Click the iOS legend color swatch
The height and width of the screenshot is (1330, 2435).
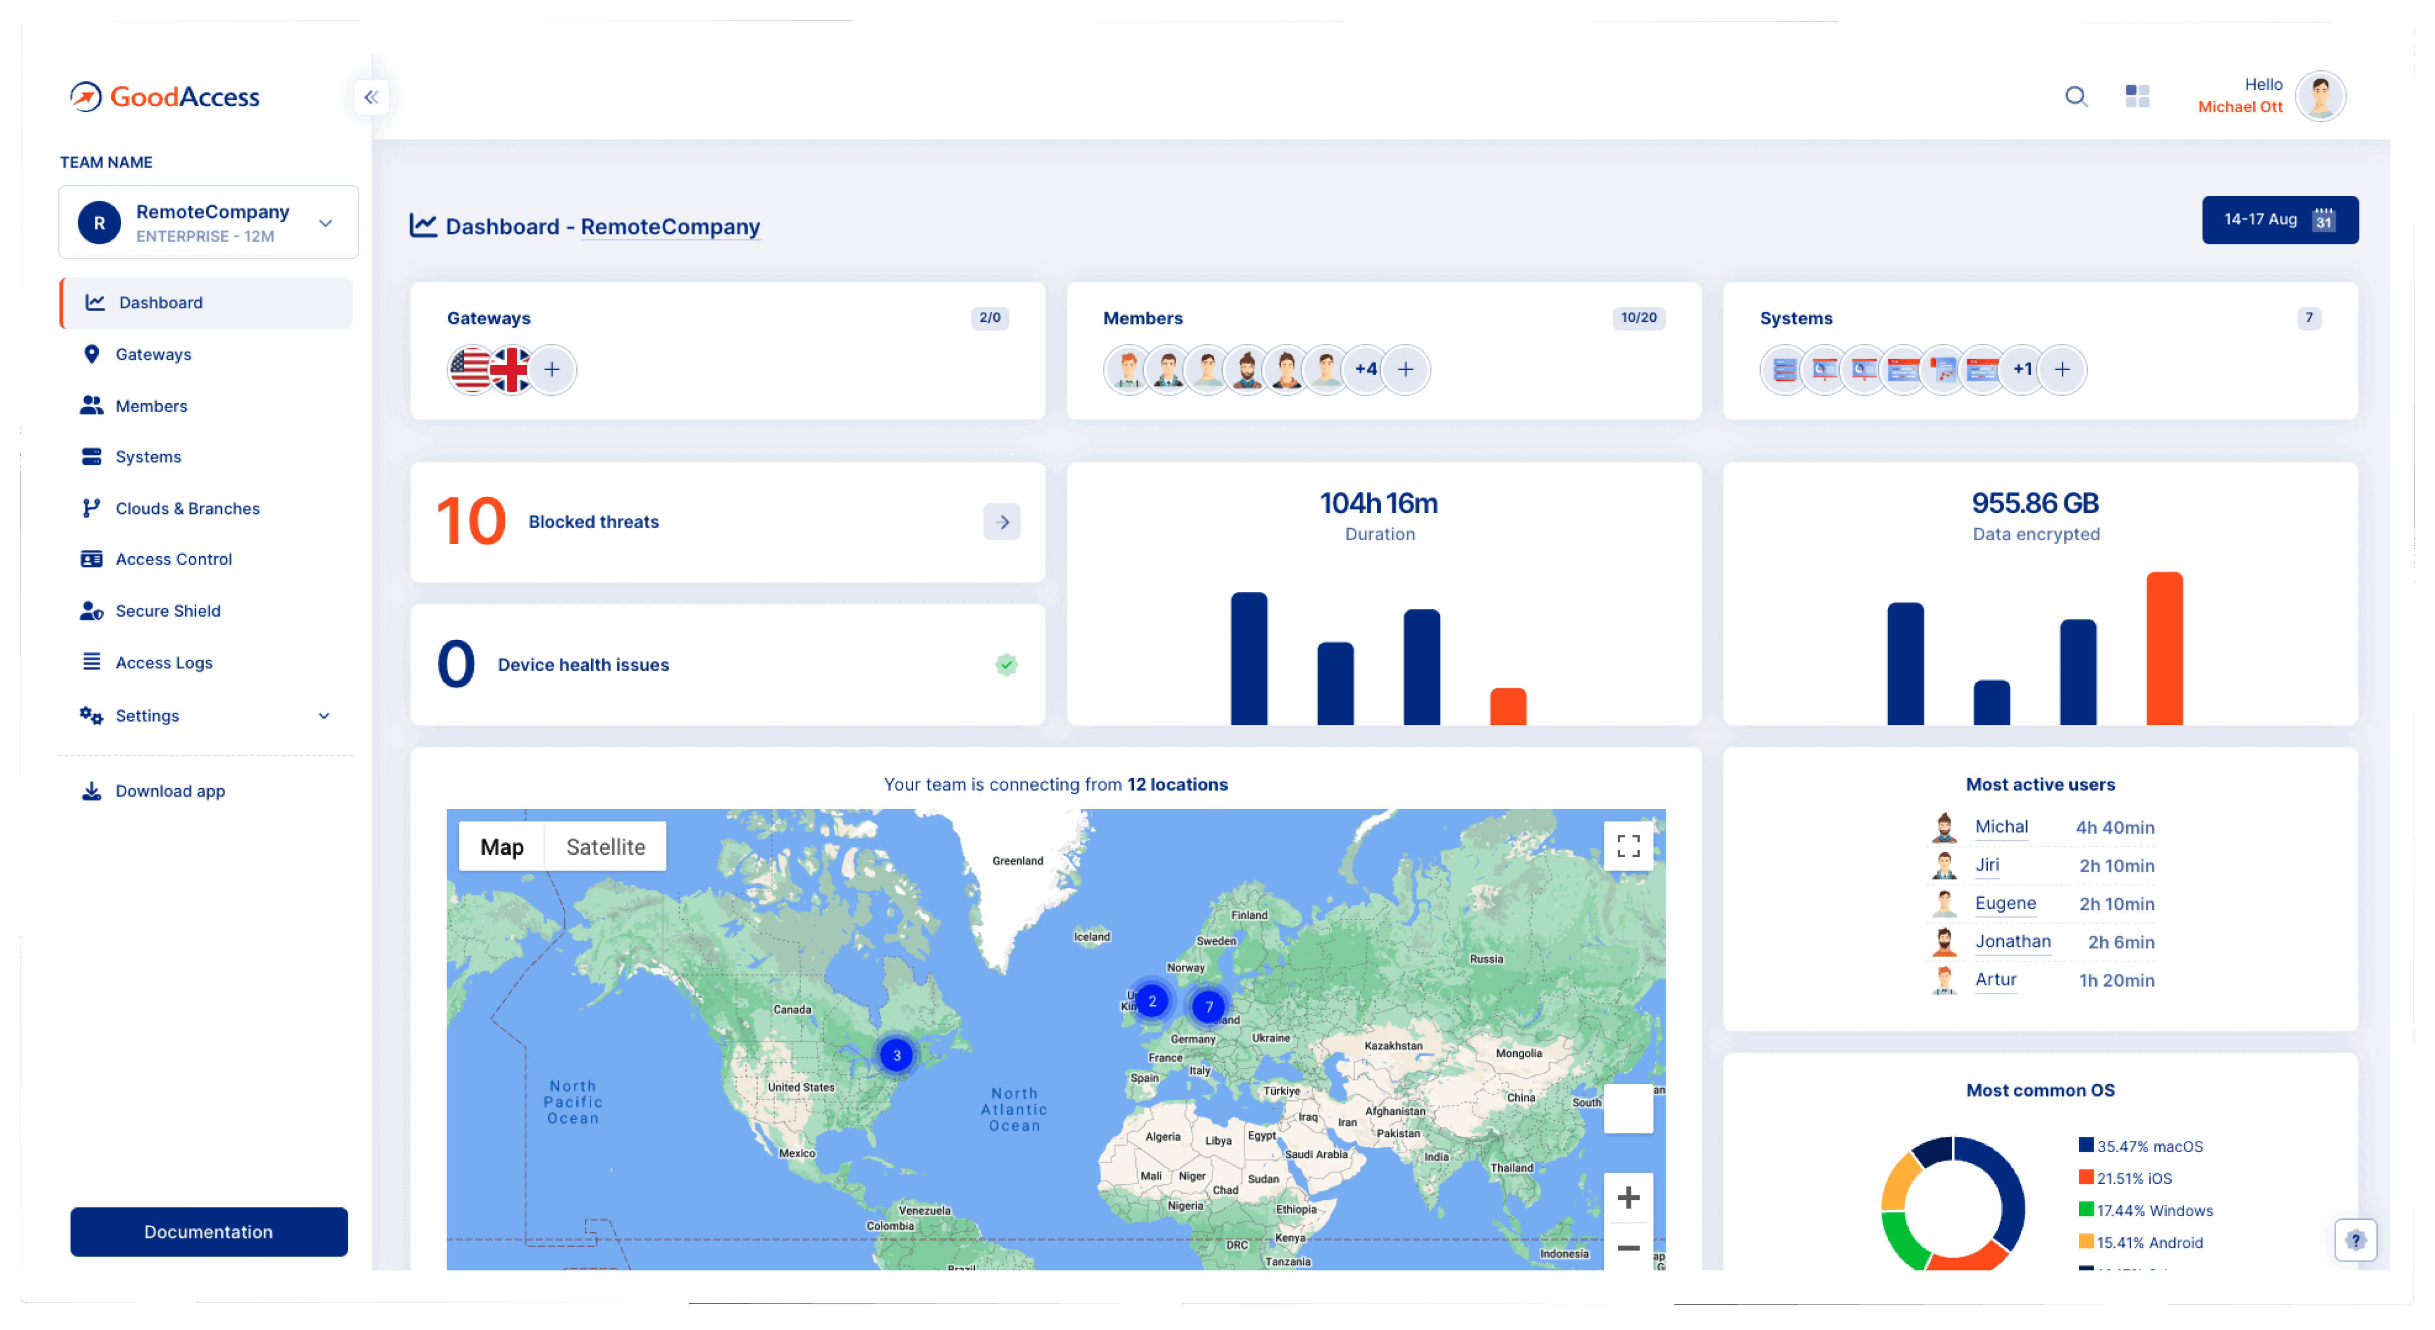click(x=2085, y=1178)
